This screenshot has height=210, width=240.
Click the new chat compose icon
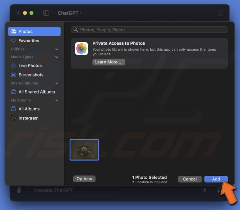[221, 13]
